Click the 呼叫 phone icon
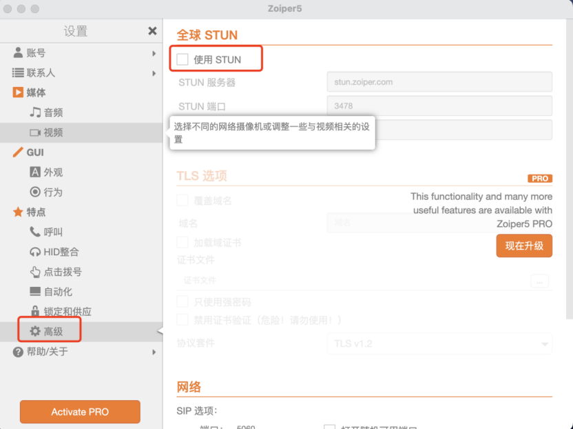 [x=35, y=232]
